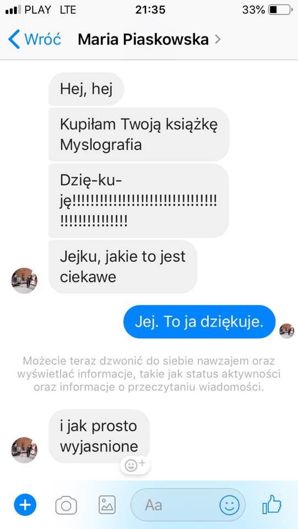Viewport: 298px width, 529px height.
Task: Open the camera icon in the composer bar
Action: (66, 505)
